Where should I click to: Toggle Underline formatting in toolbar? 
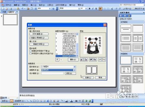96,9
